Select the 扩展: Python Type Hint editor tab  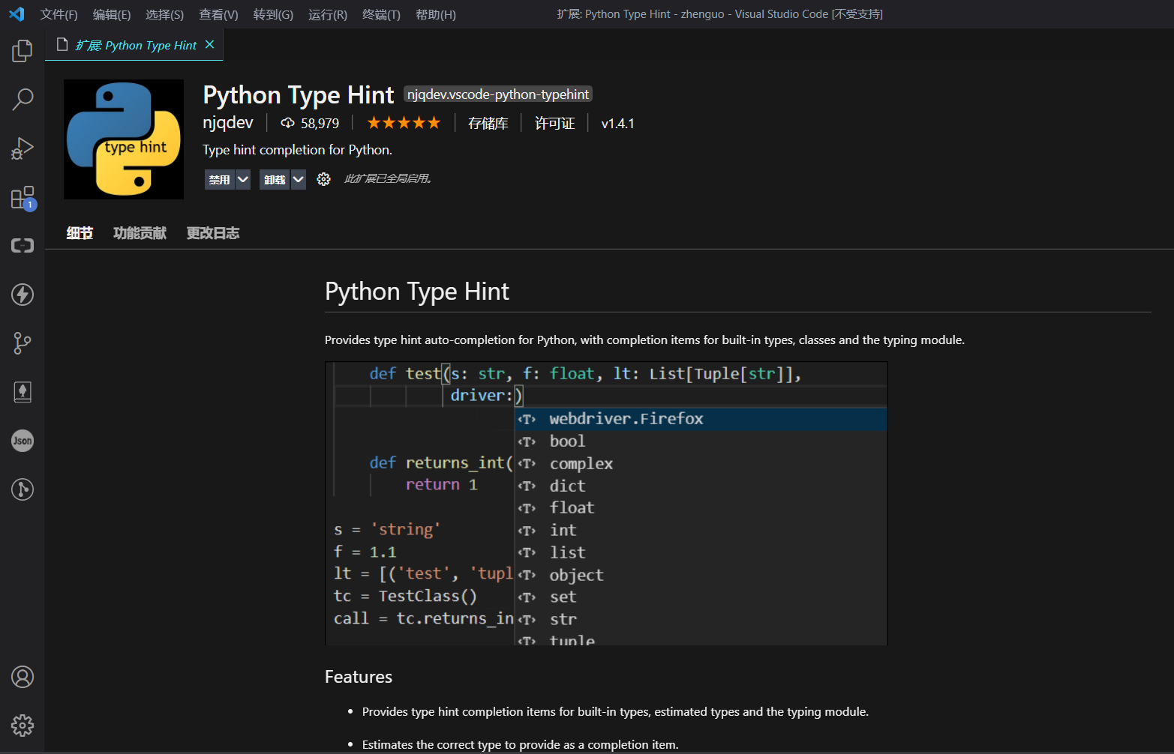click(135, 45)
